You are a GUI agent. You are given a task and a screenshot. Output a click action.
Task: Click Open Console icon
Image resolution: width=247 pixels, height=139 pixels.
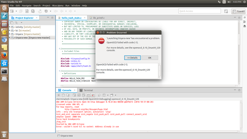pyautogui.click(x=112, y=95)
